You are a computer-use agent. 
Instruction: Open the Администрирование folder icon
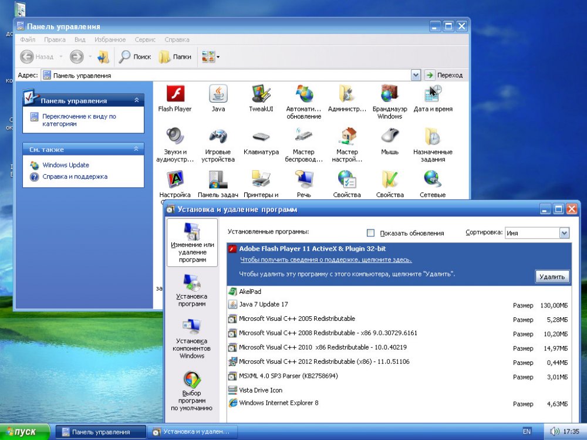347,98
